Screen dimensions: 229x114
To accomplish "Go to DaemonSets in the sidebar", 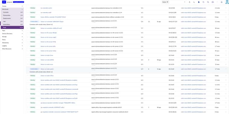I will 12,15.
